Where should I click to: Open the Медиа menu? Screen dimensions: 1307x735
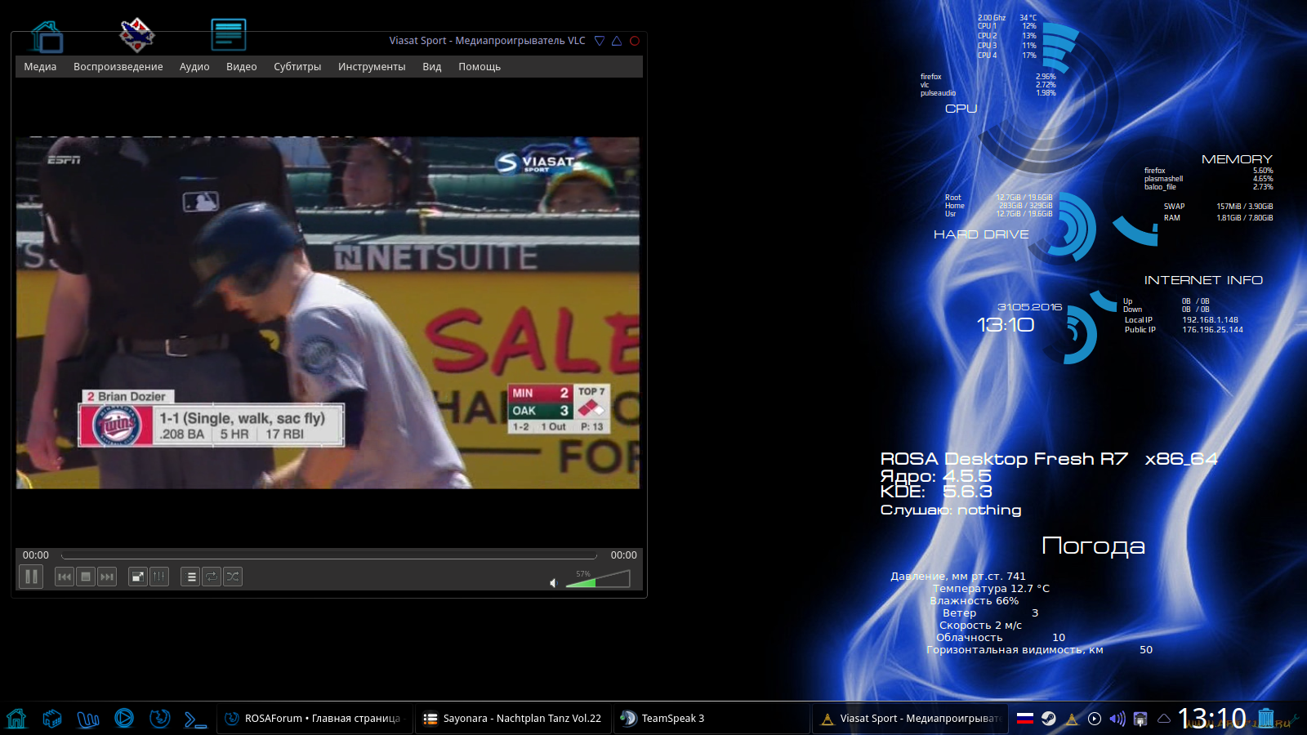[40, 67]
